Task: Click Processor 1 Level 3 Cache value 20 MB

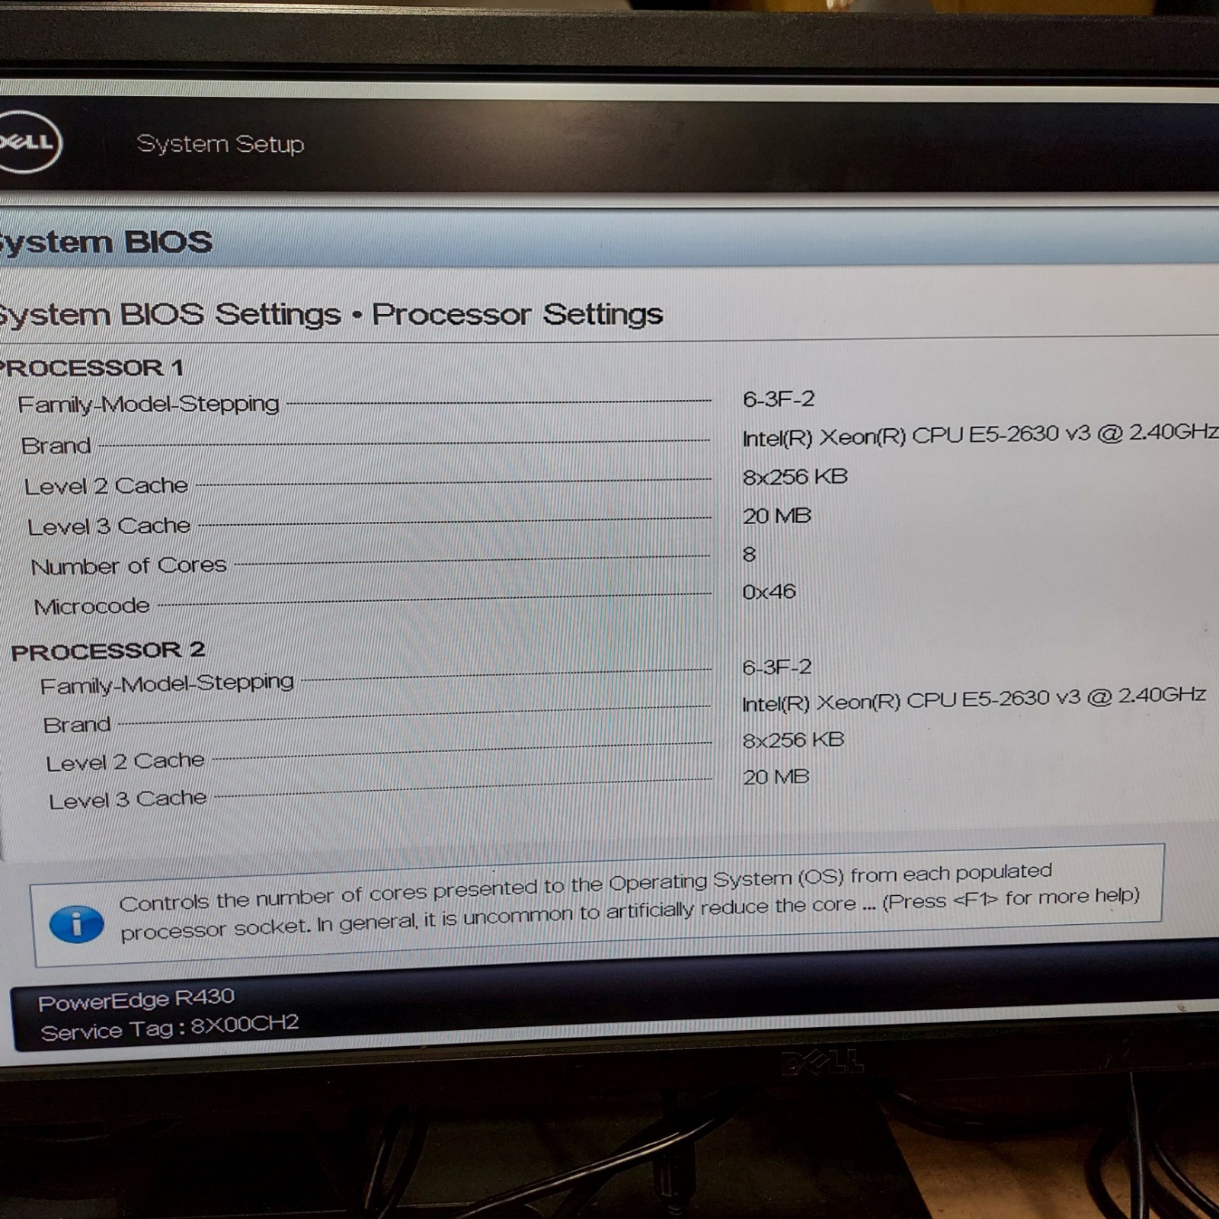Action: click(776, 516)
